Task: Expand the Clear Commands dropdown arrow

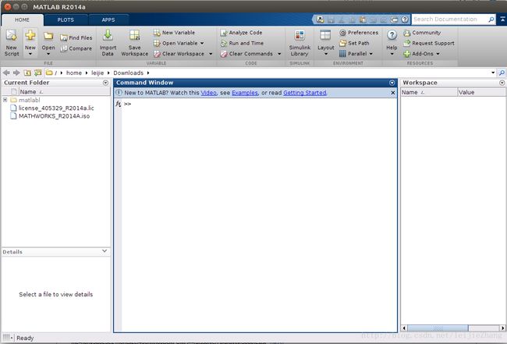Action: point(279,54)
